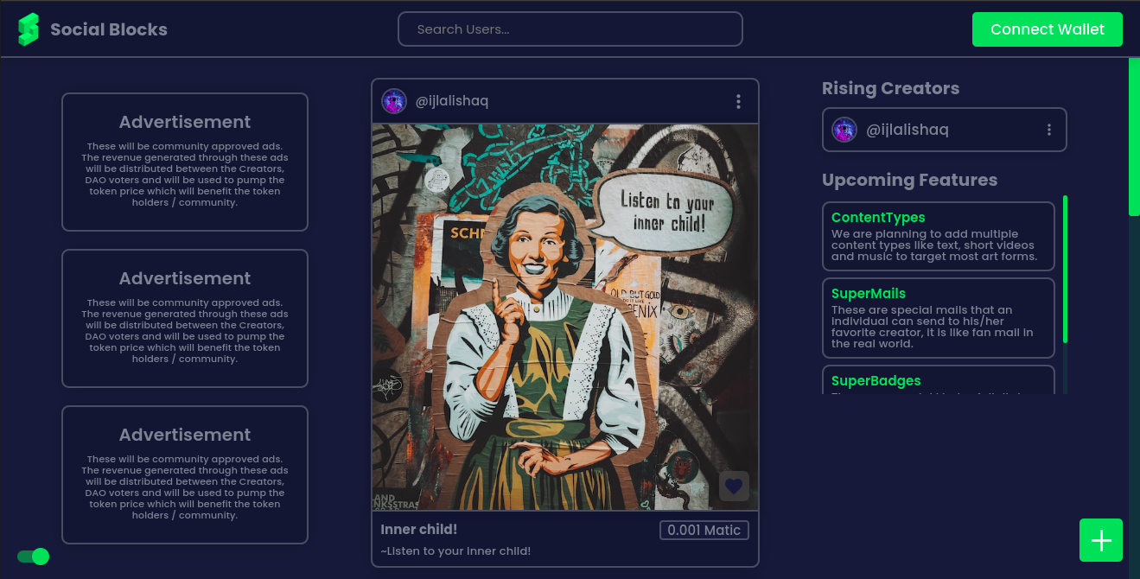Click the Rising Creator's profile avatar

coord(843,130)
